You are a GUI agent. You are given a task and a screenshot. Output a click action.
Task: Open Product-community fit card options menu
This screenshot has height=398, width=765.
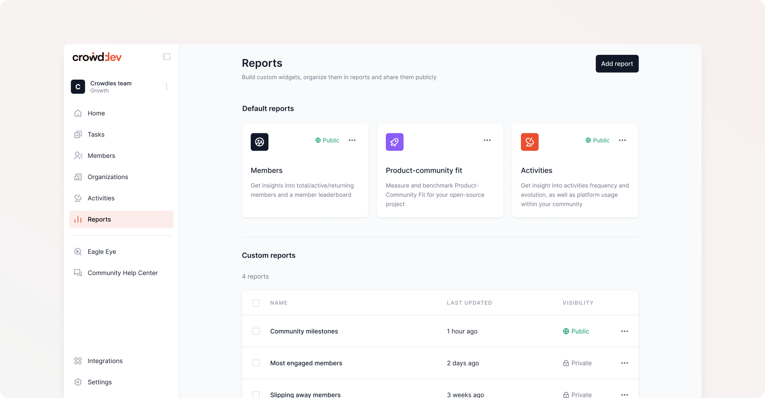point(487,140)
